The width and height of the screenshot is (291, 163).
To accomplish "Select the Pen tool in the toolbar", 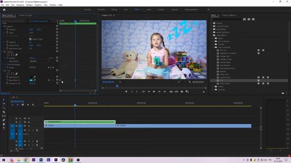I will point(4,120).
